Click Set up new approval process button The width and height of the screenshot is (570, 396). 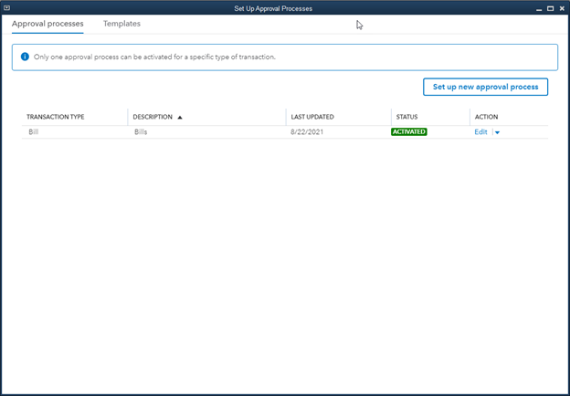pos(485,87)
